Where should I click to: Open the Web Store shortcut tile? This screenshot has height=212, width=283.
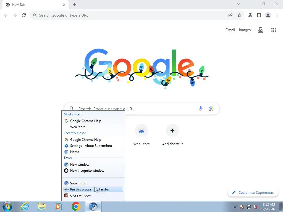click(x=141, y=135)
